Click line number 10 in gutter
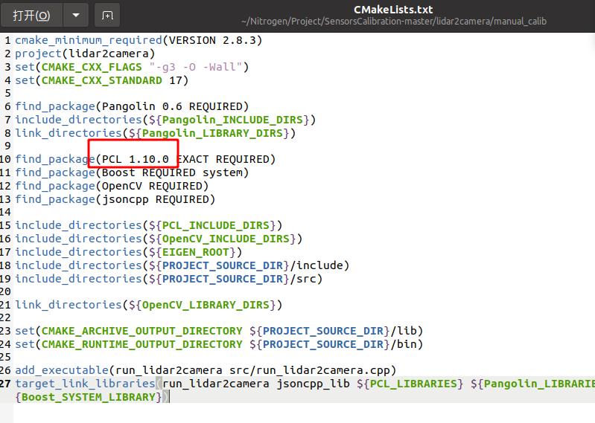Viewport: 595px width, 423px height. click(x=5, y=159)
